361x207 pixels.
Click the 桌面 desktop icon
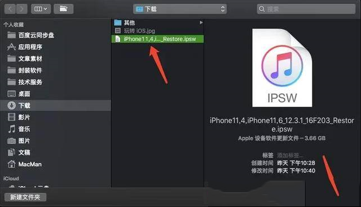pyautogui.click(x=11, y=93)
